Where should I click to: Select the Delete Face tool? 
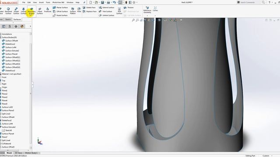89,7
